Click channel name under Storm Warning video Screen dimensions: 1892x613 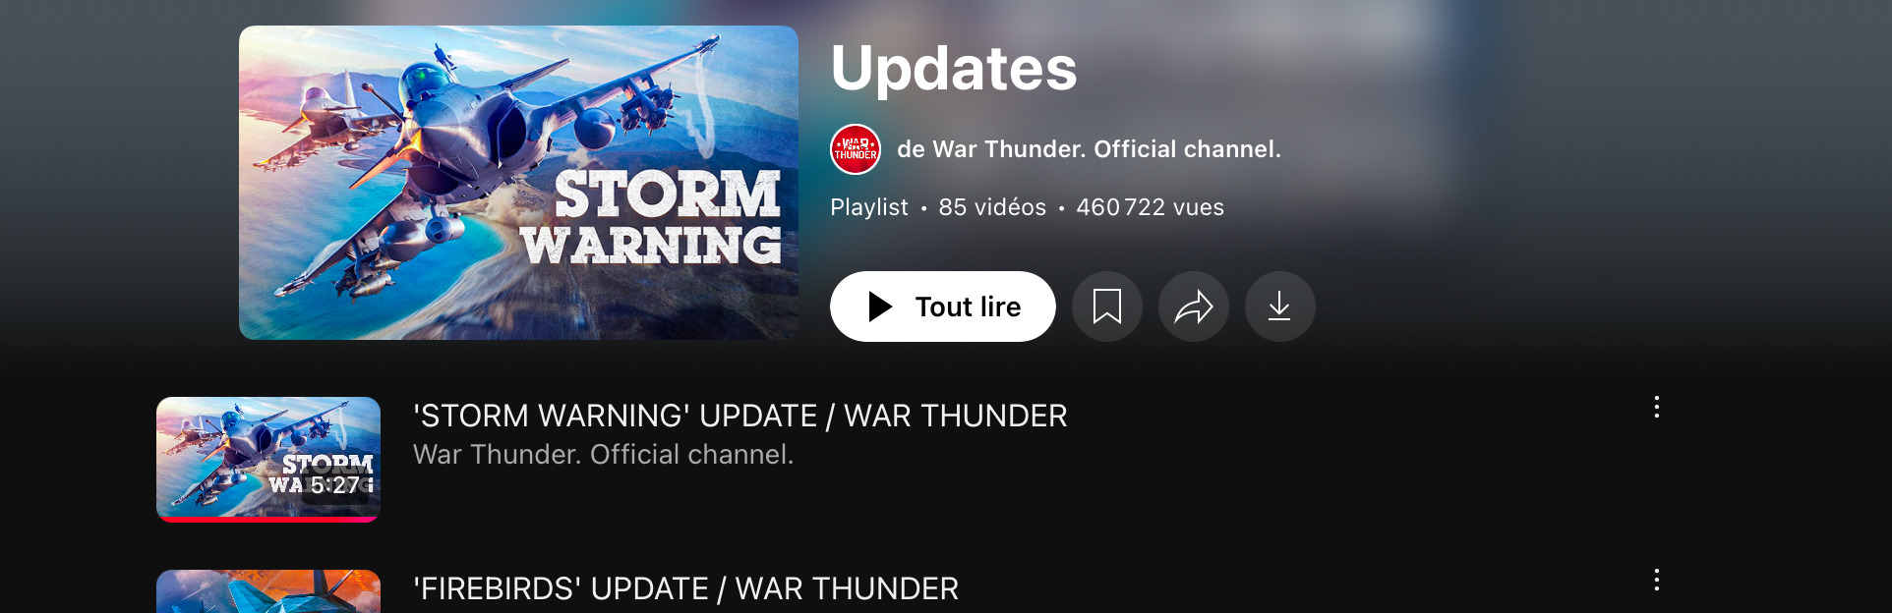point(603,455)
